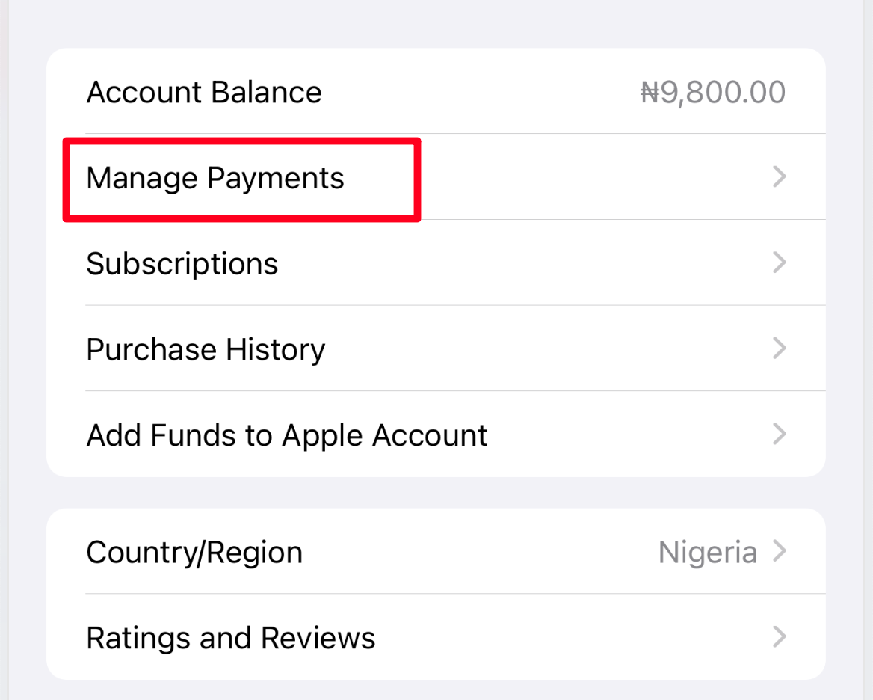Tap the Subscriptions disclosure chevron
The image size is (873, 700).
pos(780,262)
